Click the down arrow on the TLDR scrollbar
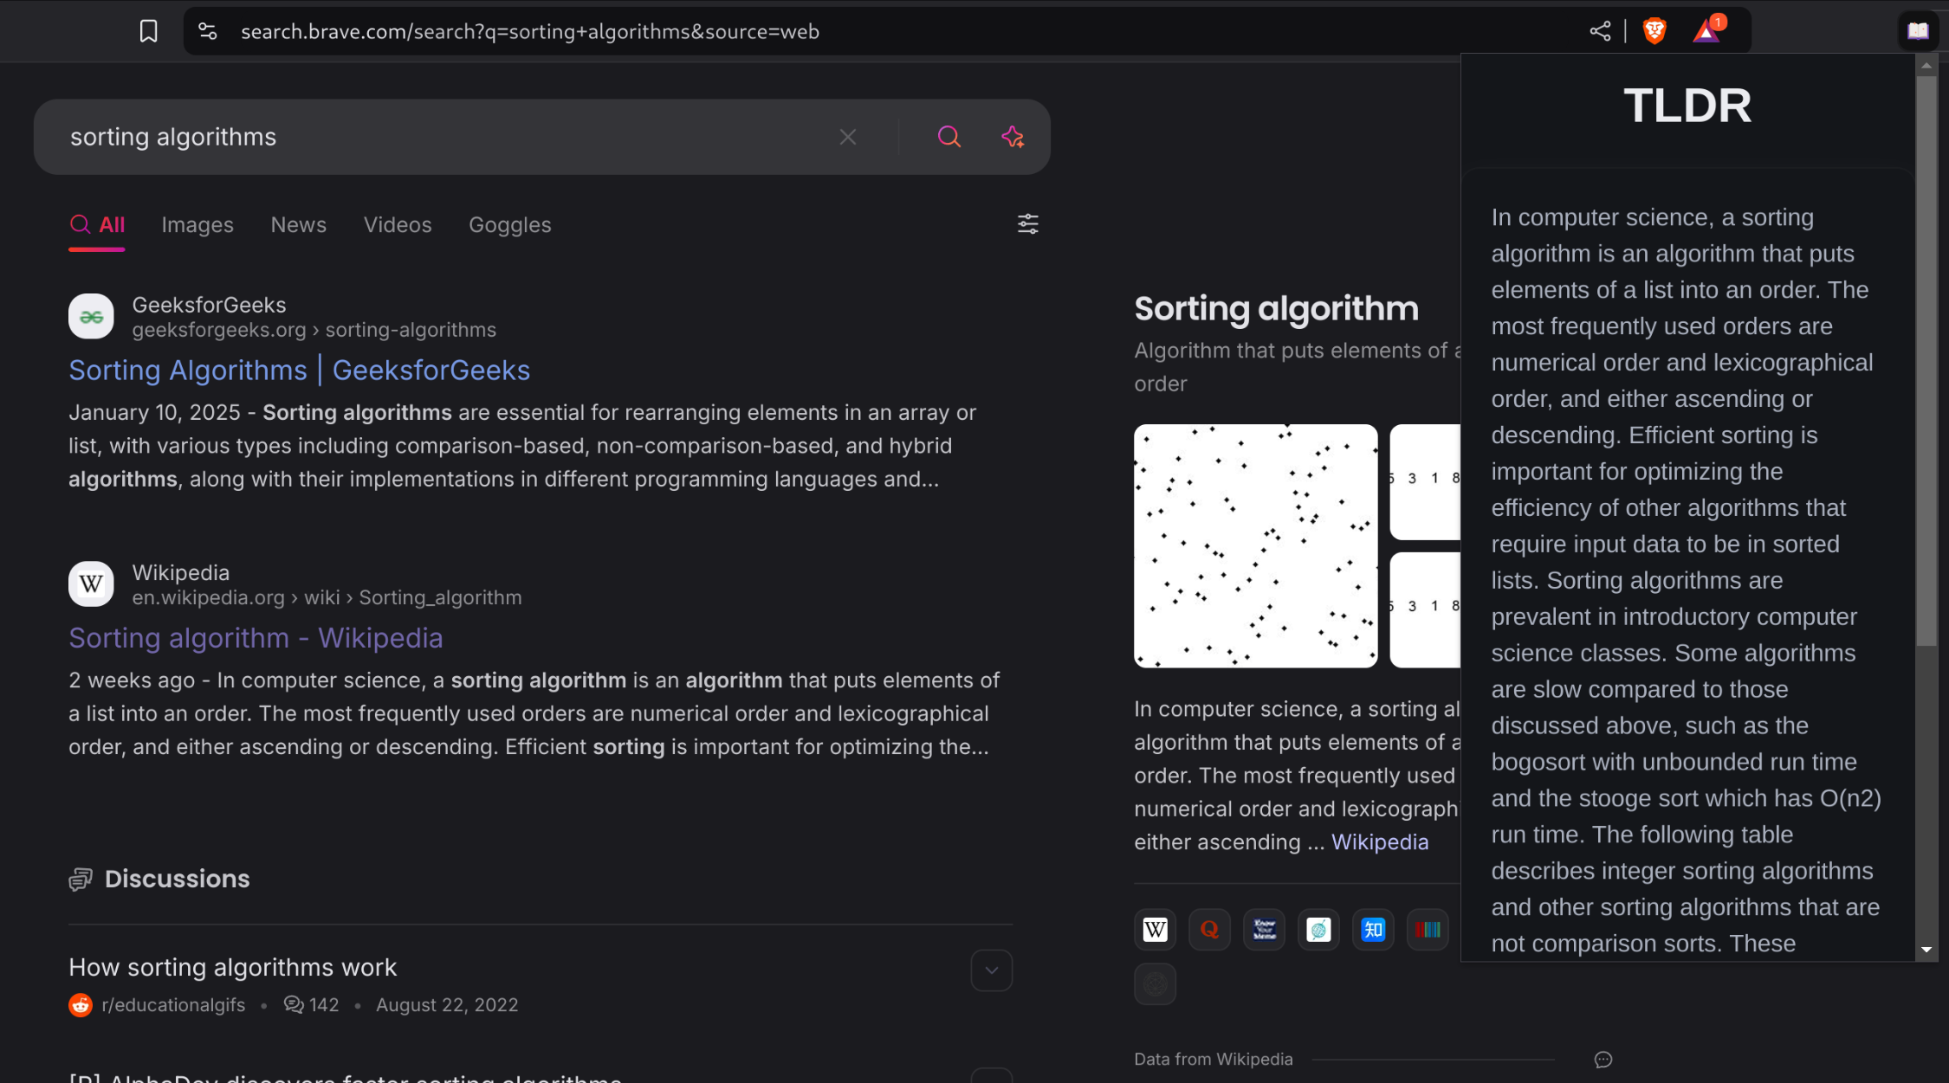This screenshot has height=1083, width=1949. tap(1926, 950)
